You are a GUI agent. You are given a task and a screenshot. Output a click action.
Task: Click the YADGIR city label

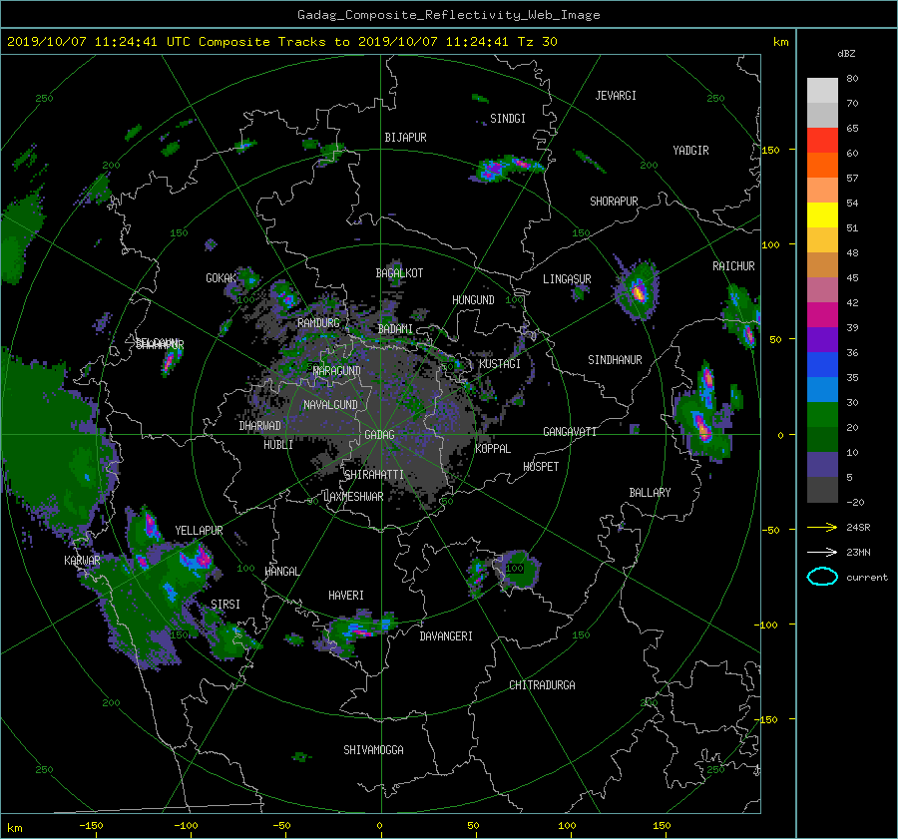pos(690,151)
